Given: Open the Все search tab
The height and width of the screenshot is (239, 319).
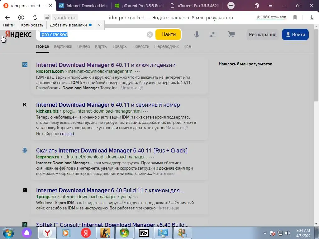Looking at the screenshot, I should [x=187, y=46].
